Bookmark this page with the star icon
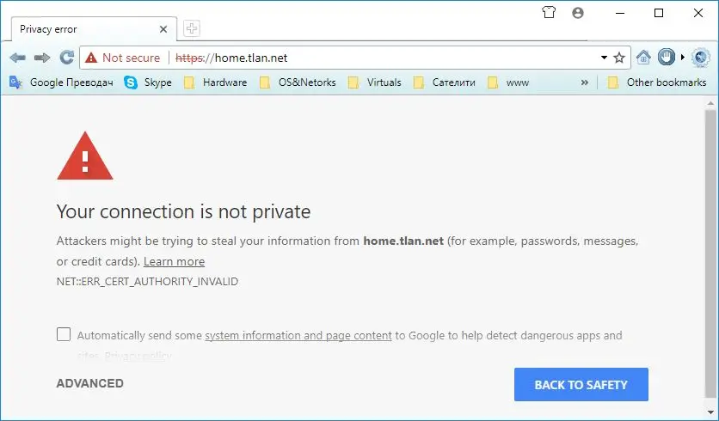719x421 pixels. click(x=619, y=58)
